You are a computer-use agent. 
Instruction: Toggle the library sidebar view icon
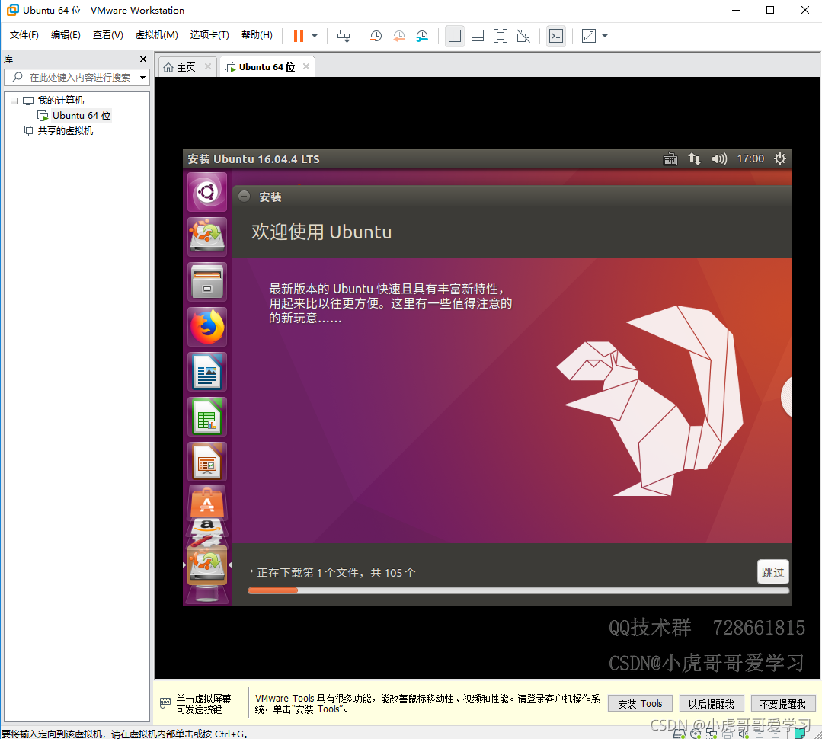coord(455,36)
